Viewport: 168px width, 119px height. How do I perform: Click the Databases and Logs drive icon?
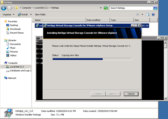pos(8,71)
